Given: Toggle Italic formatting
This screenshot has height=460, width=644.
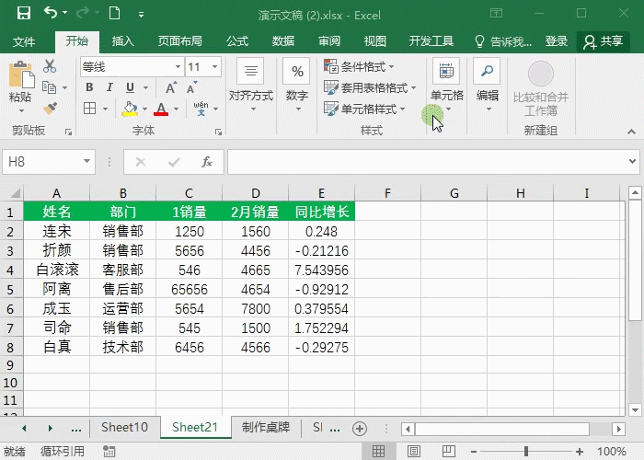Looking at the screenshot, I should [x=109, y=87].
